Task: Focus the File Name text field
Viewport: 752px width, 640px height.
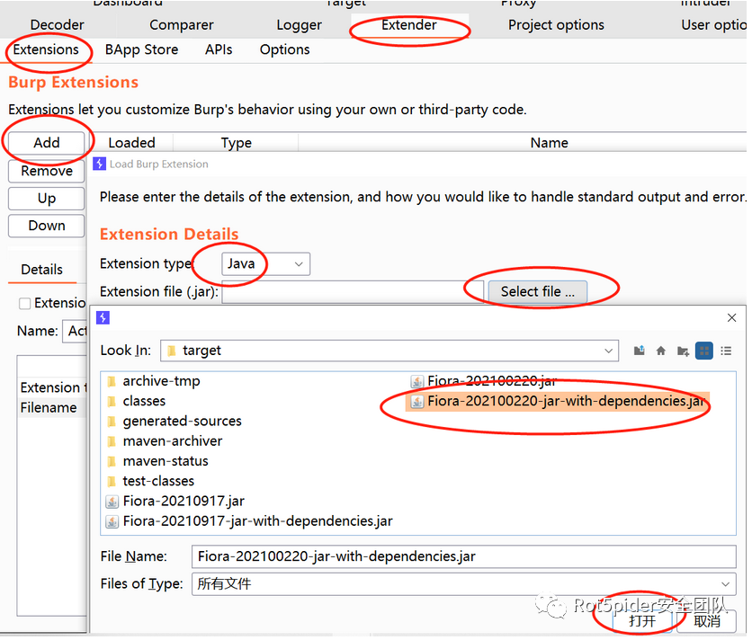Action: (464, 557)
